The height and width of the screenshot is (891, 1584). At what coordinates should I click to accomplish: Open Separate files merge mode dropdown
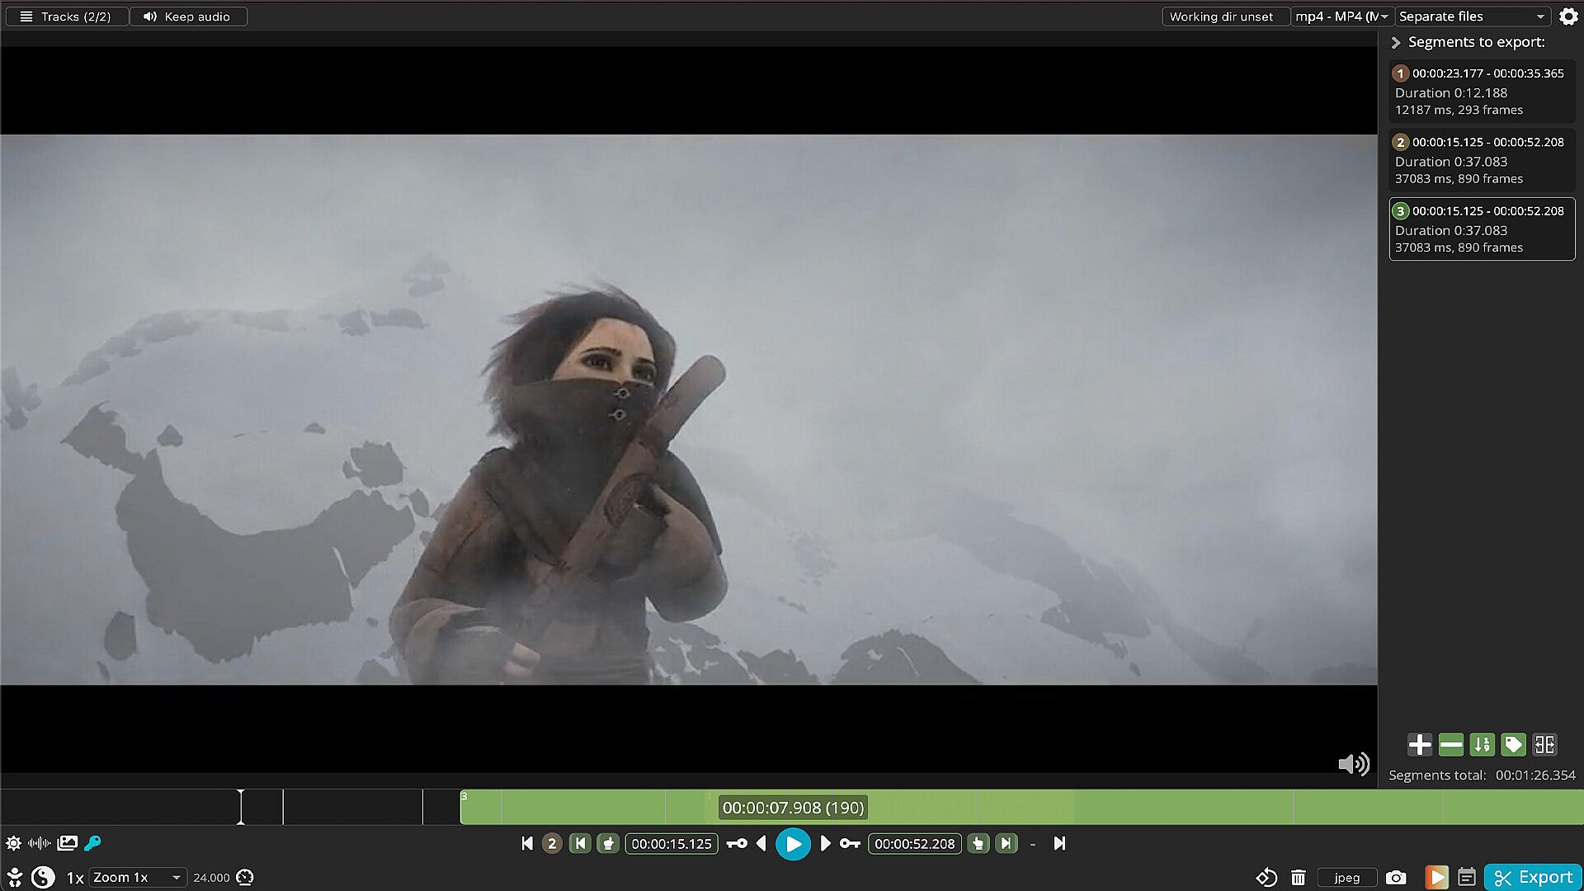coord(1472,16)
